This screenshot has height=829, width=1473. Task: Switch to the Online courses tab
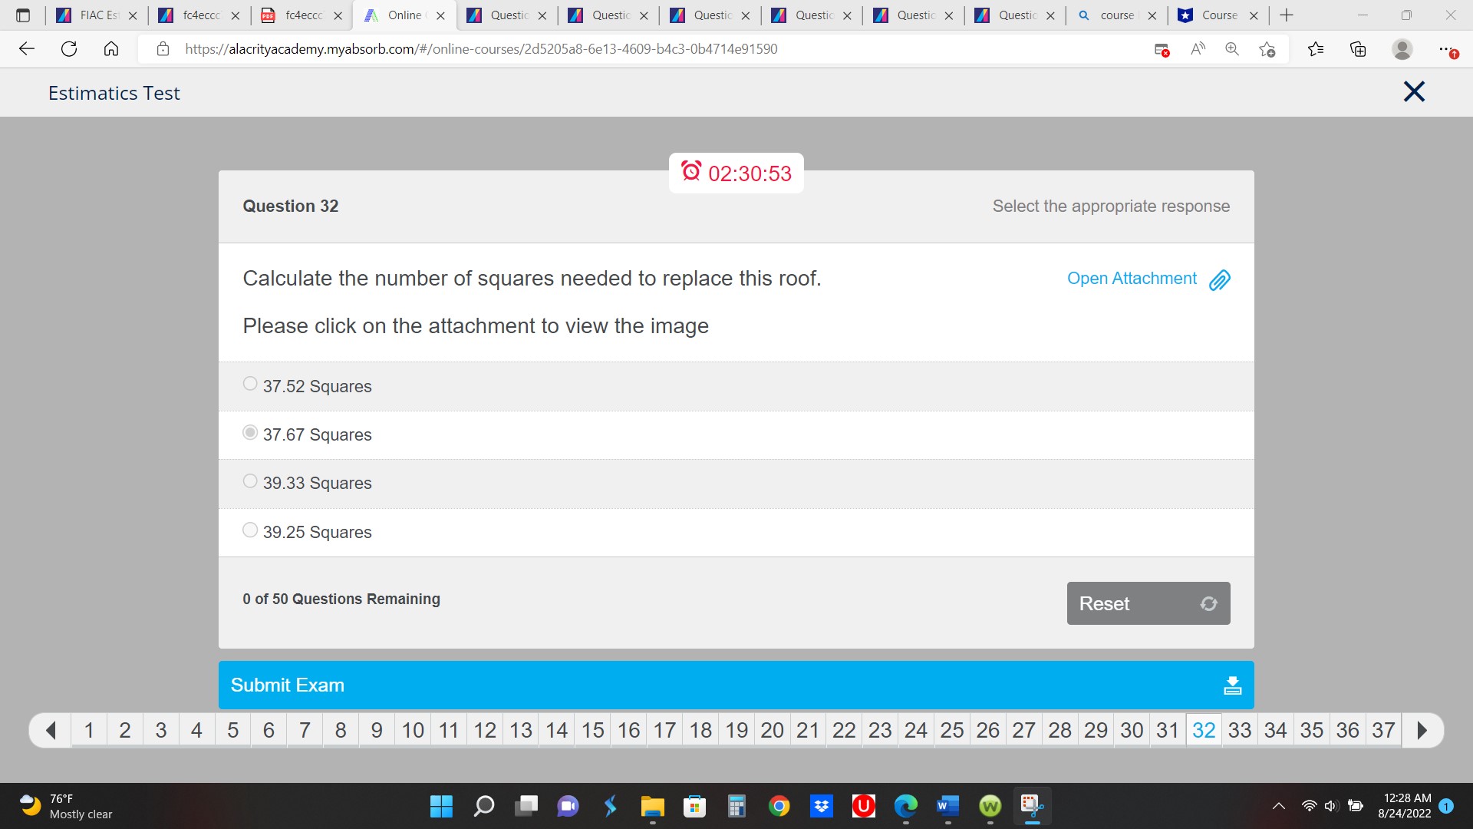pyautogui.click(x=402, y=15)
